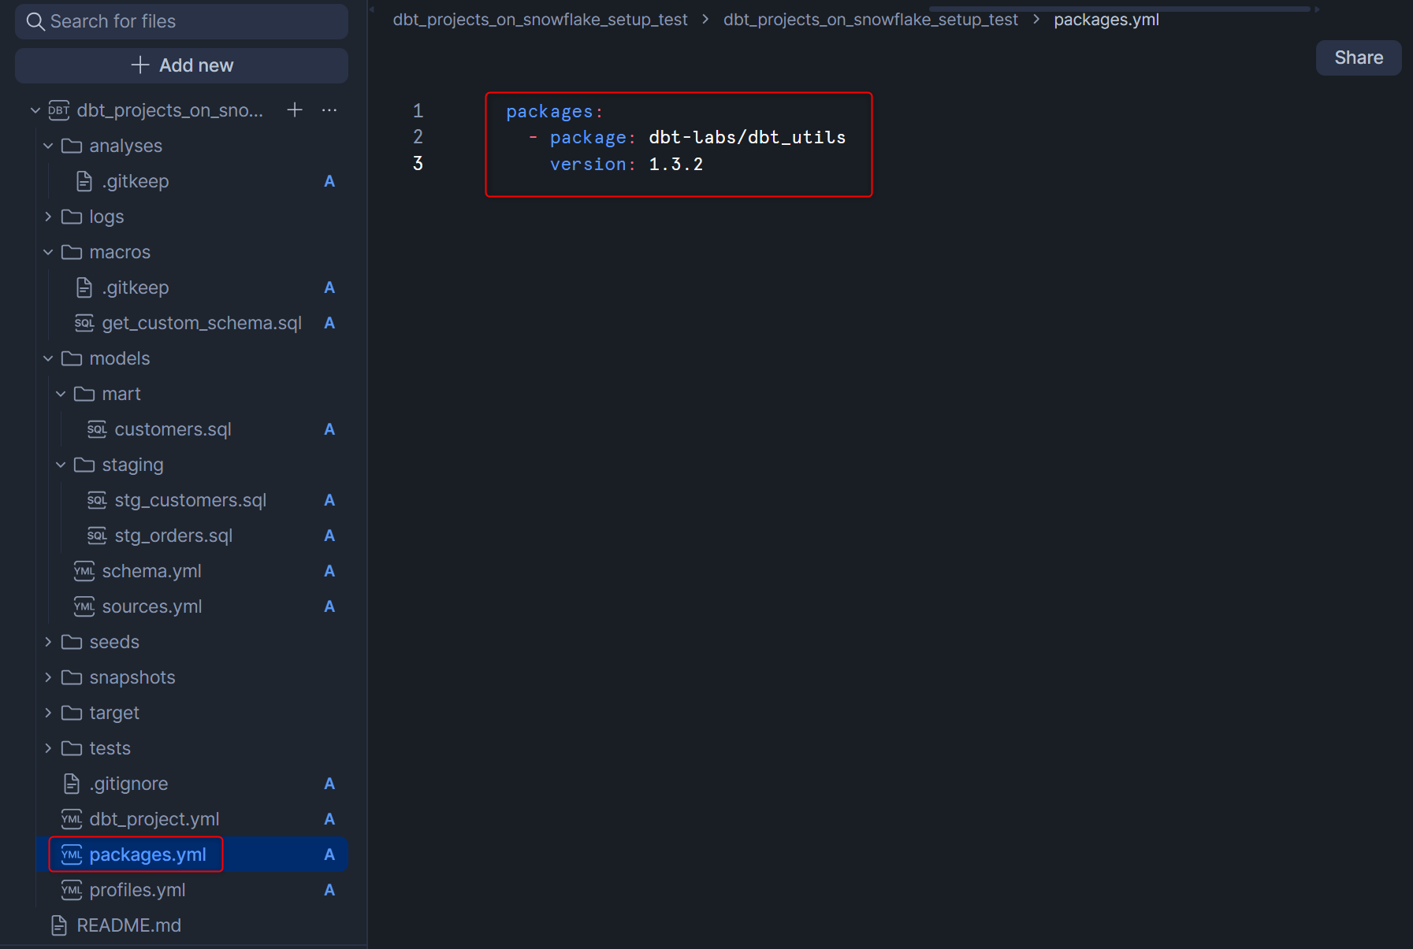Click the SQL icon for customers.sql
This screenshot has height=949, width=1413.
click(97, 429)
